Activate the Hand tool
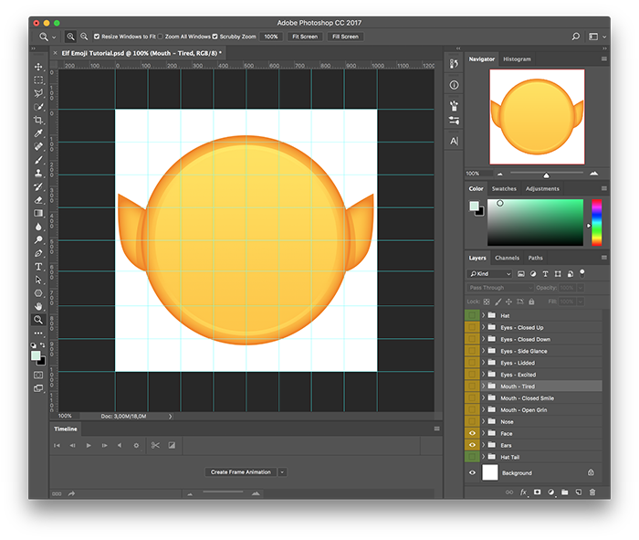The image size is (639, 540). (x=38, y=306)
